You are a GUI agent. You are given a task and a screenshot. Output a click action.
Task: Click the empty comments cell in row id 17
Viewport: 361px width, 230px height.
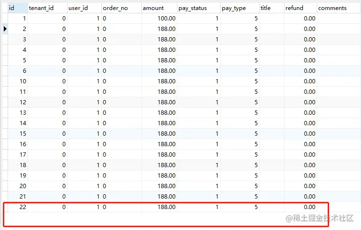[x=339, y=155]
